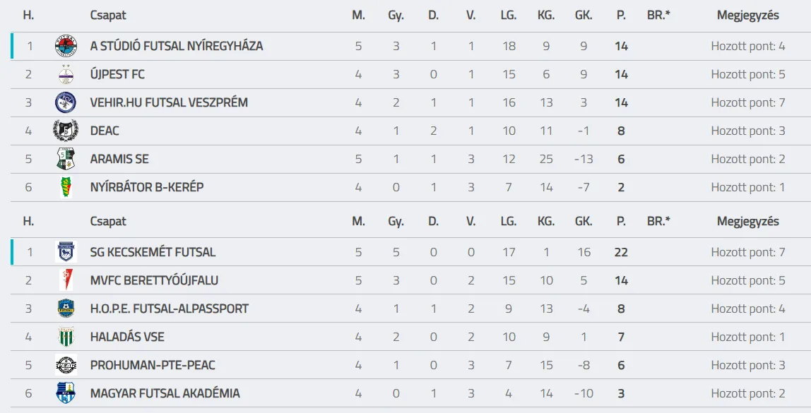Click the Haladás VSE green striped crest

pos(66,337)
